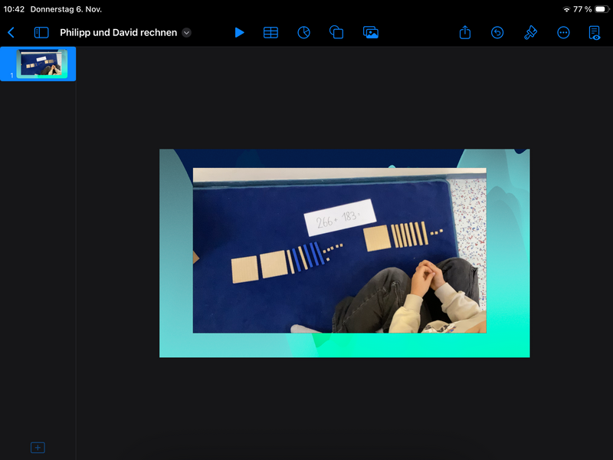This screenshot has height=460, width=613.
Task: Undo the last action
Action: (497, 32)
